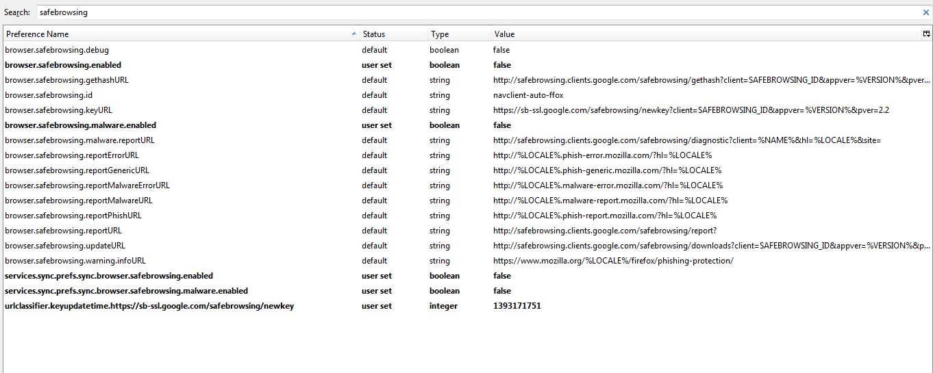Select browser.safebrowsing.id preference
Screen dimensions: 933x373
49,95
